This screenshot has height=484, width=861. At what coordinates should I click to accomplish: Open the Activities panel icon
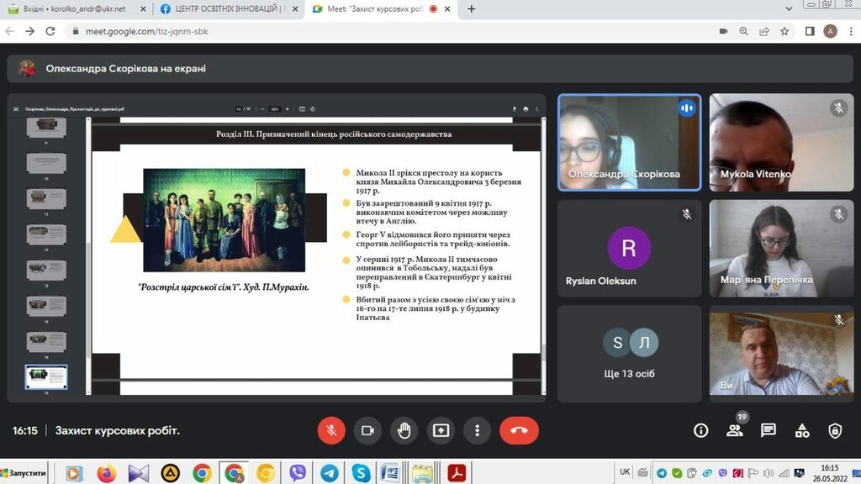(802, 430)
